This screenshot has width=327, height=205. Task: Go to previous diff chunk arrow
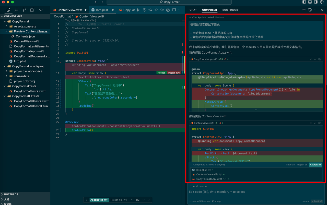[x=131, y=200]
